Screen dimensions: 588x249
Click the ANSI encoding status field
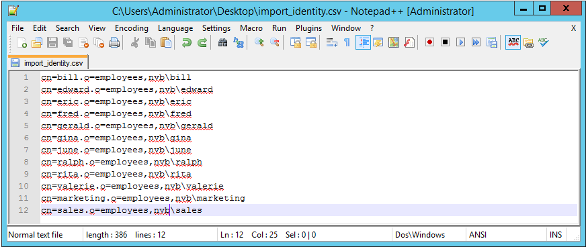click(x=506, y=235)
